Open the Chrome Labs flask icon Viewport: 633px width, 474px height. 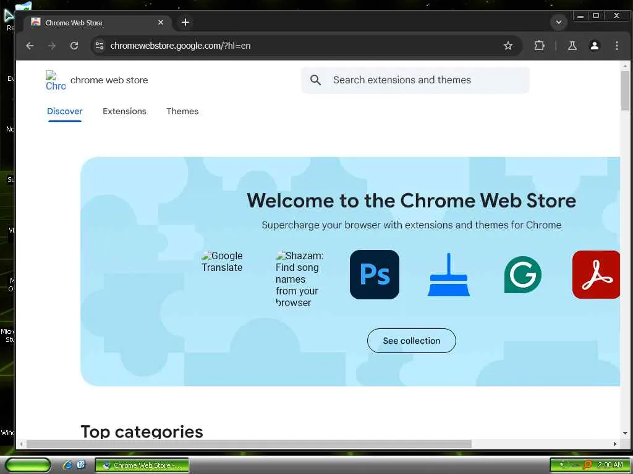572,46
